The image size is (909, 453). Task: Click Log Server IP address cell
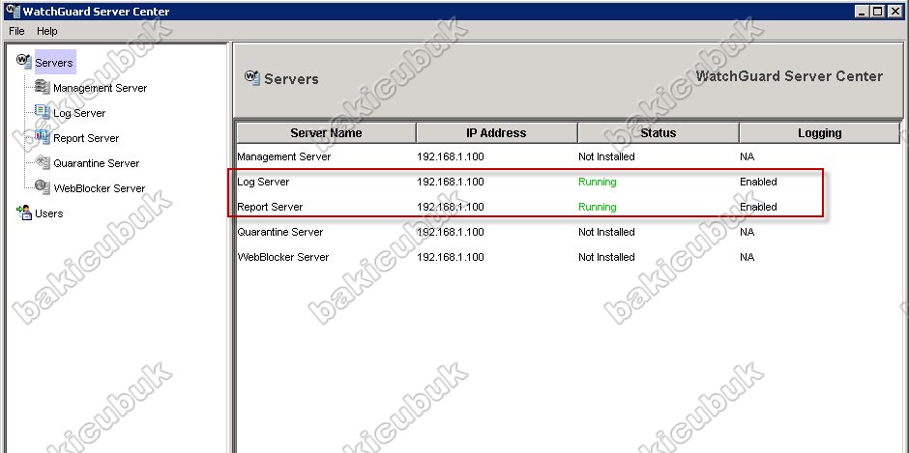451,182
